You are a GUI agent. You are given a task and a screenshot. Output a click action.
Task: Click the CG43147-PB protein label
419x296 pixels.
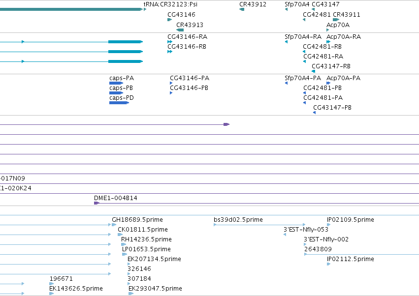pos(332,108)
